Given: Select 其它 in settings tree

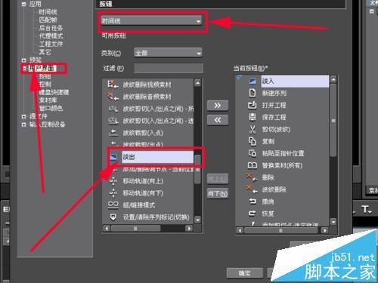Looking at the screenshot, I should pos(45,52).
